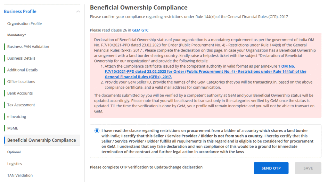The image size is (328, 182).
Task: Click the SEND OTP button
Action: (271, 168)
